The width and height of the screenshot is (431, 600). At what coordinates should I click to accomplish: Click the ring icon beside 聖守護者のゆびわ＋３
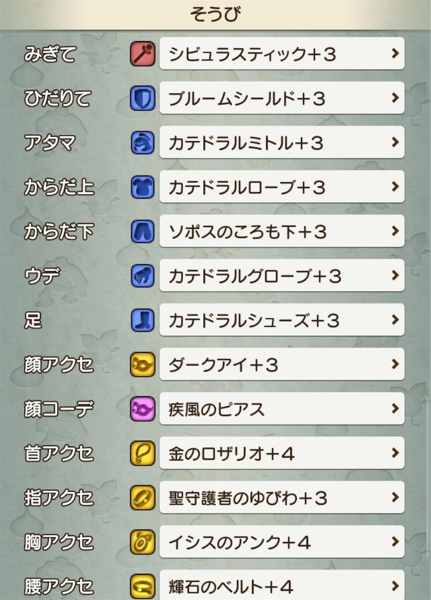pyautogui.click(x=142, y=497)
